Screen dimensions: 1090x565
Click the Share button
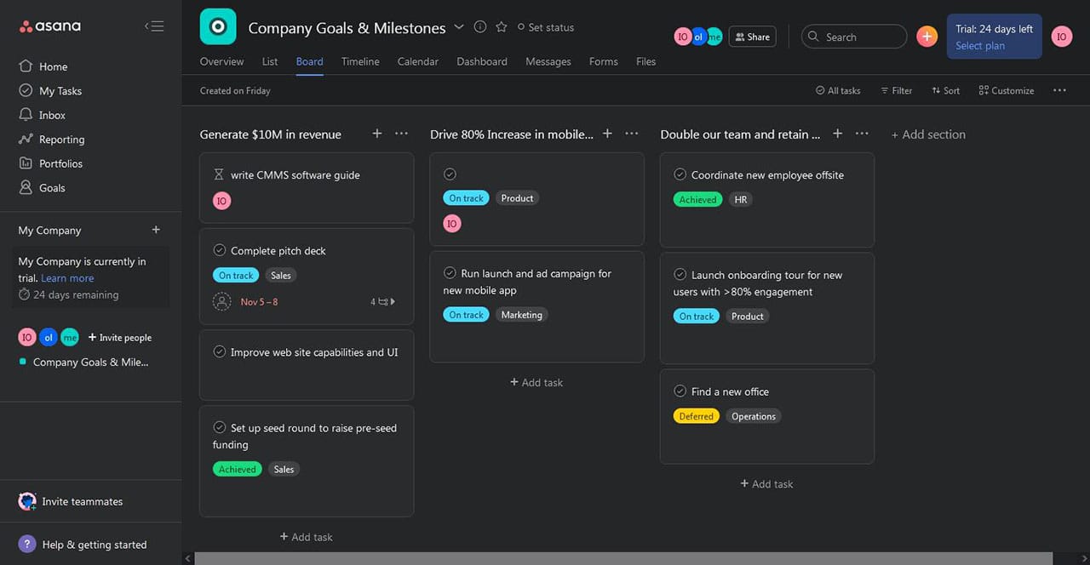(x=752, y=37)
